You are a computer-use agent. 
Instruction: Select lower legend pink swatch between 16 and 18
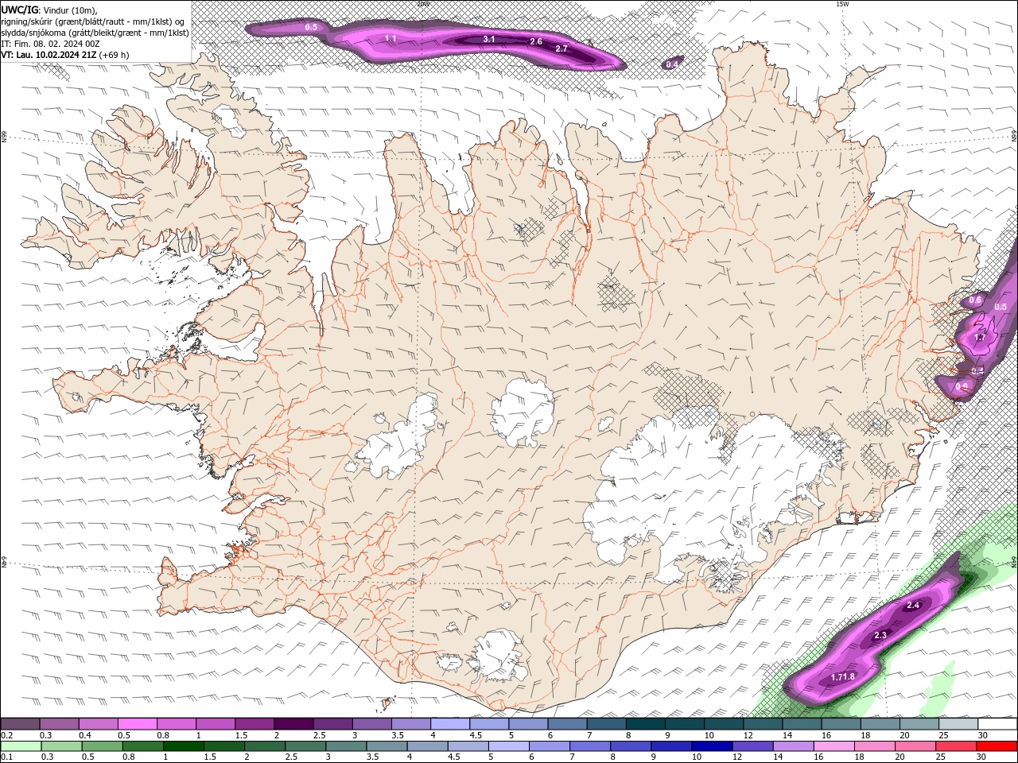point(834,746)
